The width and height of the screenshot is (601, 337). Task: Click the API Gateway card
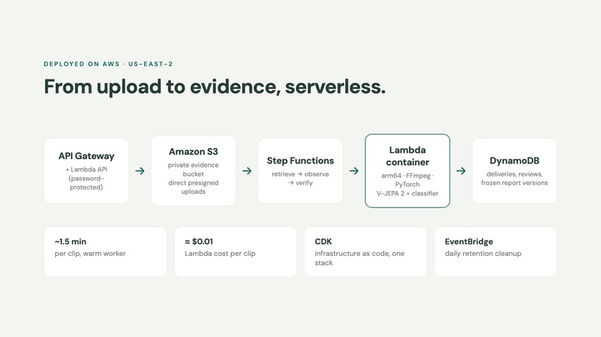tap(86, 171)
